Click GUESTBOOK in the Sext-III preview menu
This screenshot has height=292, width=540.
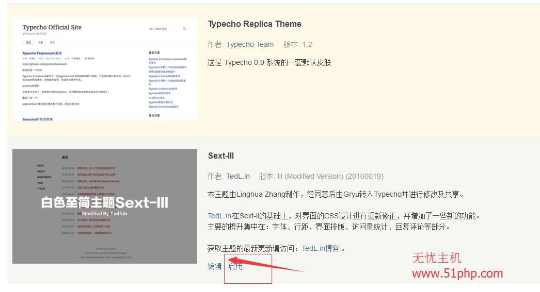[44, 177]
